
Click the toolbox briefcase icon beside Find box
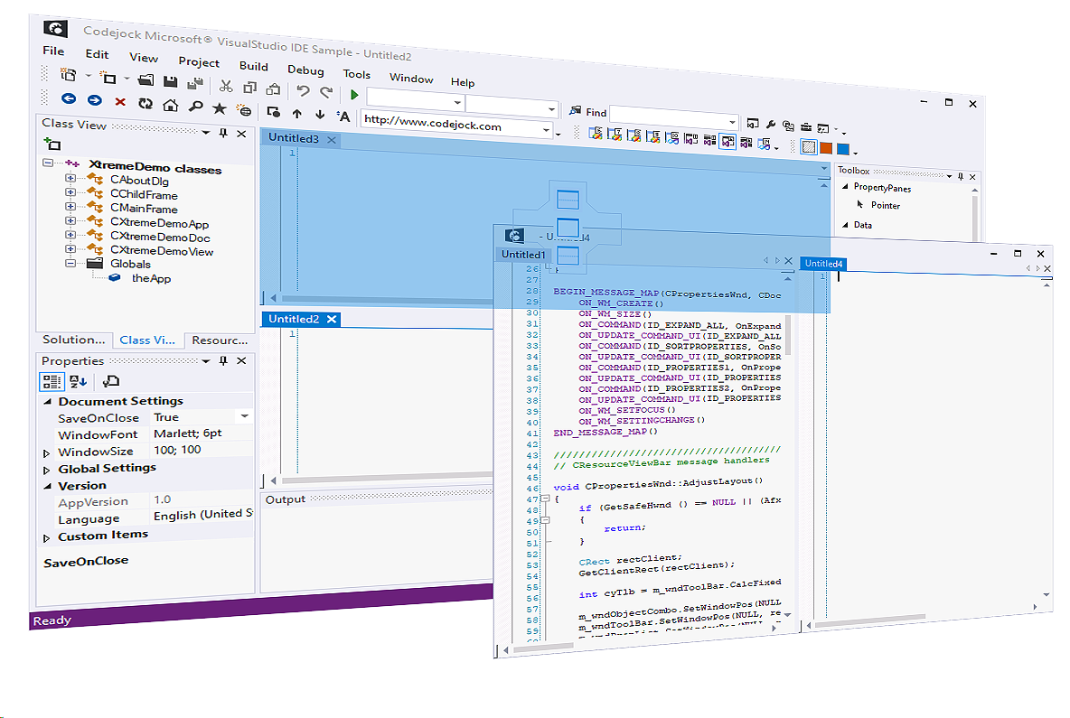[806, 126]
